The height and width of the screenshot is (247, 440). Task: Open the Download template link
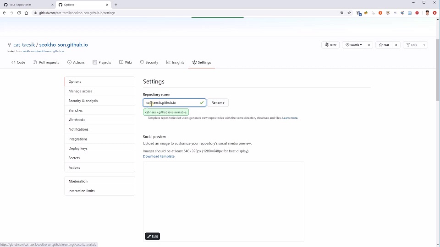coord(159,156)
